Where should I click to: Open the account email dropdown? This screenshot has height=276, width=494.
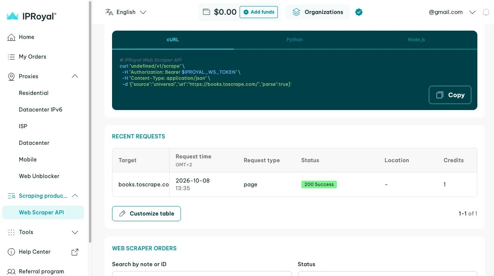[x=452, y=12]
